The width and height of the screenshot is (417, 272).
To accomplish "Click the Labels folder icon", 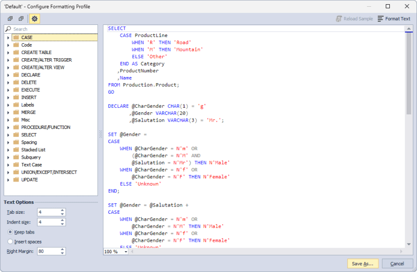I will pos(16,105).
